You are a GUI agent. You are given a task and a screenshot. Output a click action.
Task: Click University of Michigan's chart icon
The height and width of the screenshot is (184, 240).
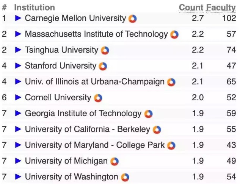pyautogui.click(x=115, y=162)
